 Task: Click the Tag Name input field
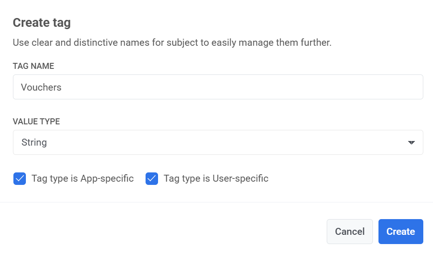(218, 87)
